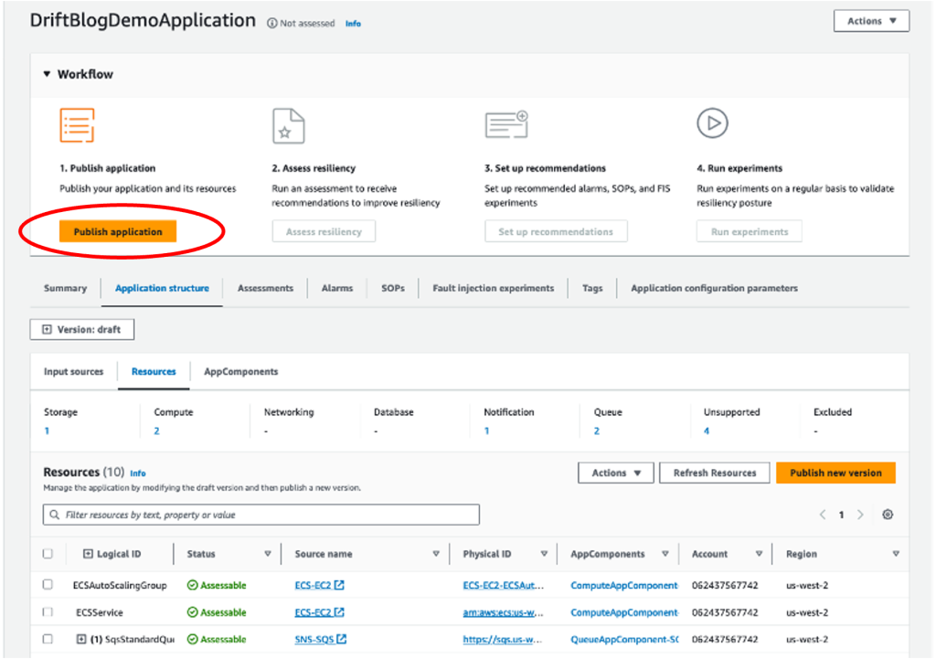This screenshot has height=659, width=936.
Task: Click the Unsupported count link
Action: (x=707, y=430)
